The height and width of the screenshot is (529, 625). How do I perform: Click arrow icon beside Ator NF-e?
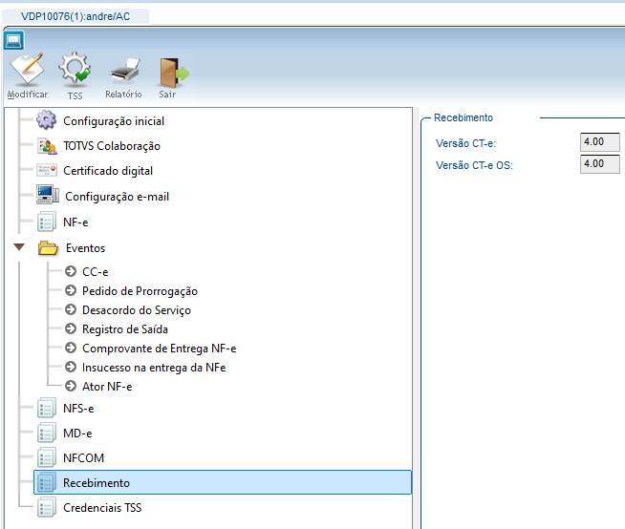71,386
